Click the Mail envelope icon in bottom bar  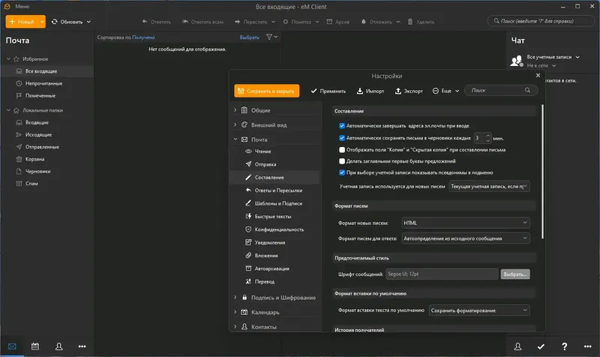[x=11, y=346]
